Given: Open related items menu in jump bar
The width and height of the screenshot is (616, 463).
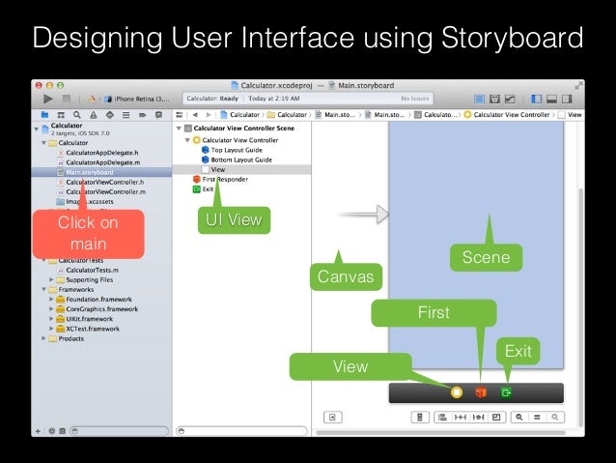Looking at the screenshot, I should pyautogui.click(x=180, y=115).
